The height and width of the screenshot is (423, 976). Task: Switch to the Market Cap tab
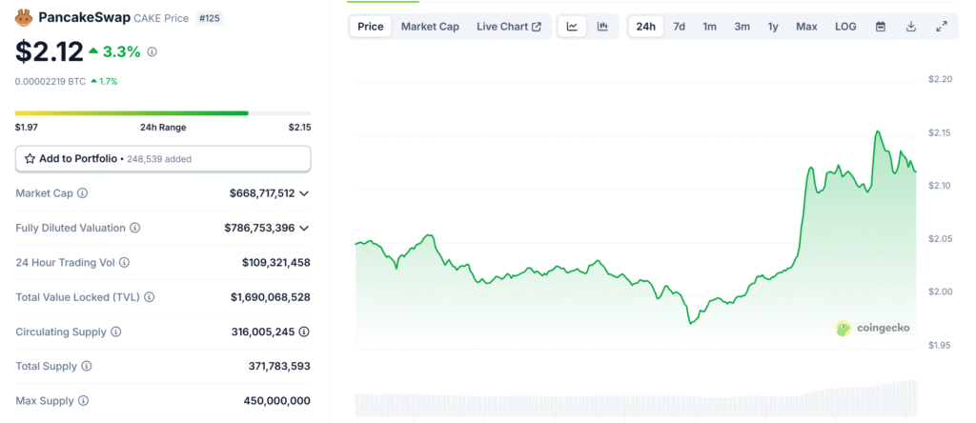[430, 27]
